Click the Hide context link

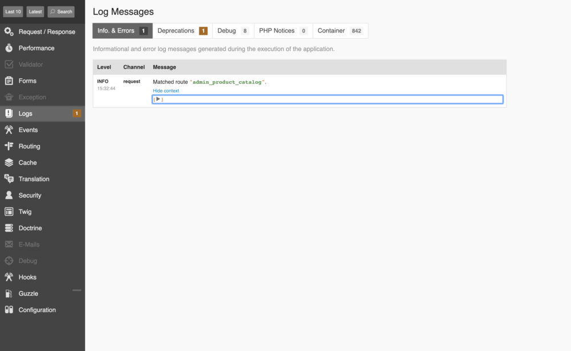(166, 90)
